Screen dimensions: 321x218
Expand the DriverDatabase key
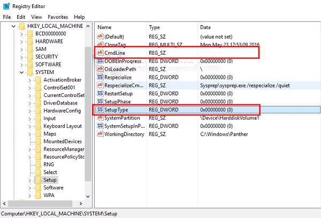(x=29, y=103)
